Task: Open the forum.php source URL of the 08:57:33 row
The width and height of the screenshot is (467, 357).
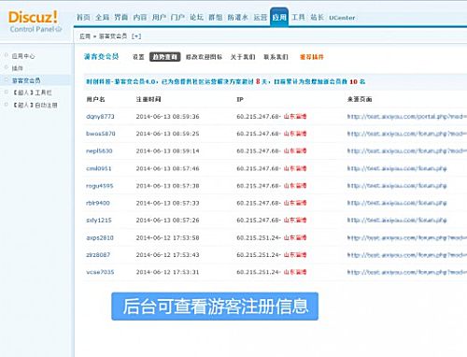Action: click(397, 203)
